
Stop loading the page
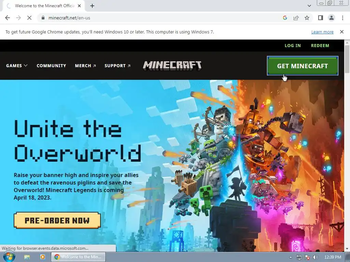29,18
